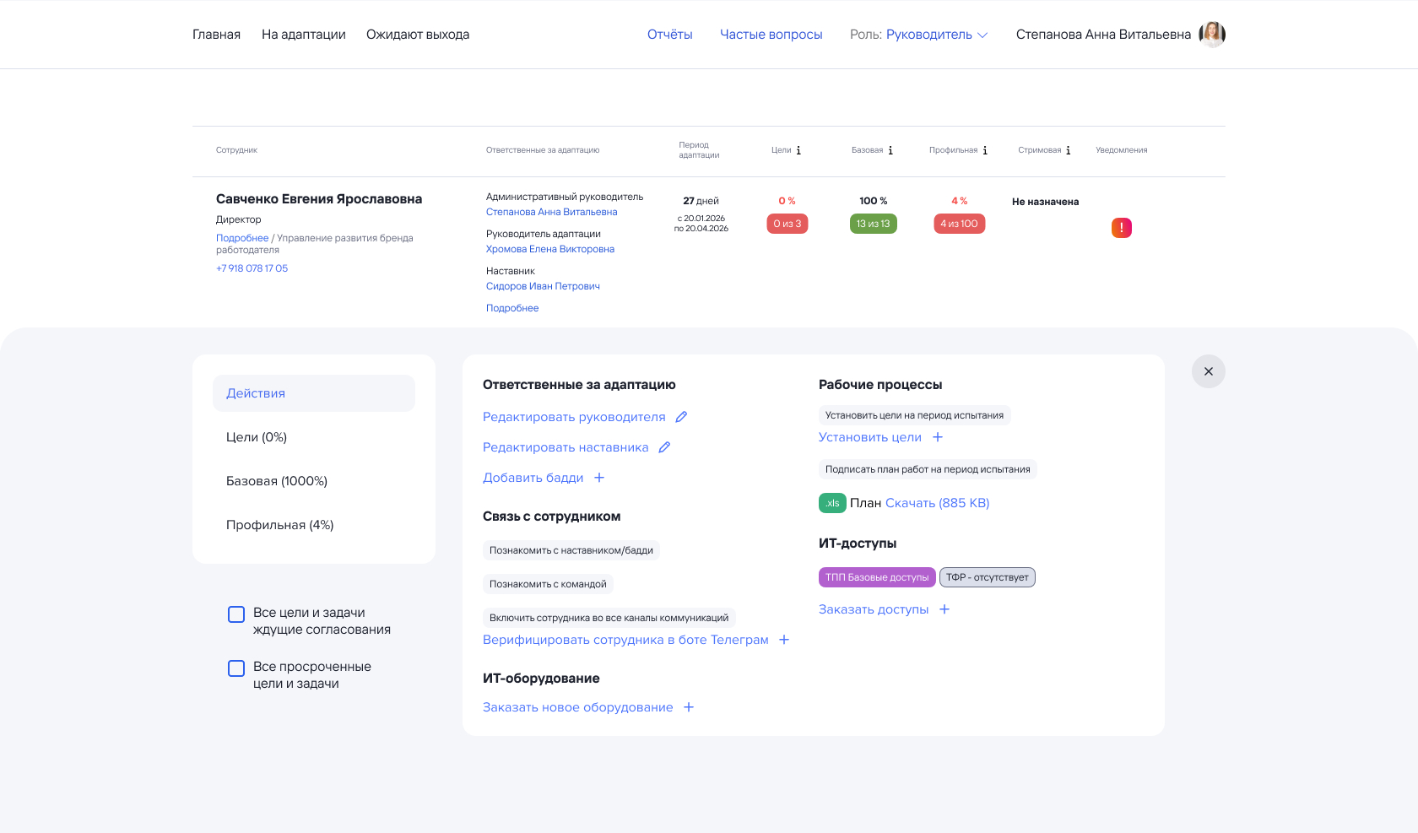1418x833 pixels.
Task: Open the На адаптации menu item
Action: pyautogui.click(x=304, y=35)
